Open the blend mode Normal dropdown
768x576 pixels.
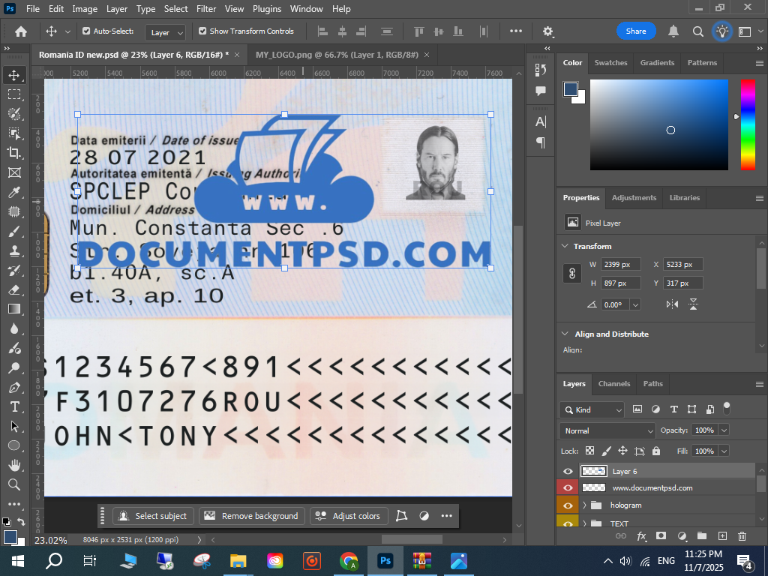tap(607, 430)
